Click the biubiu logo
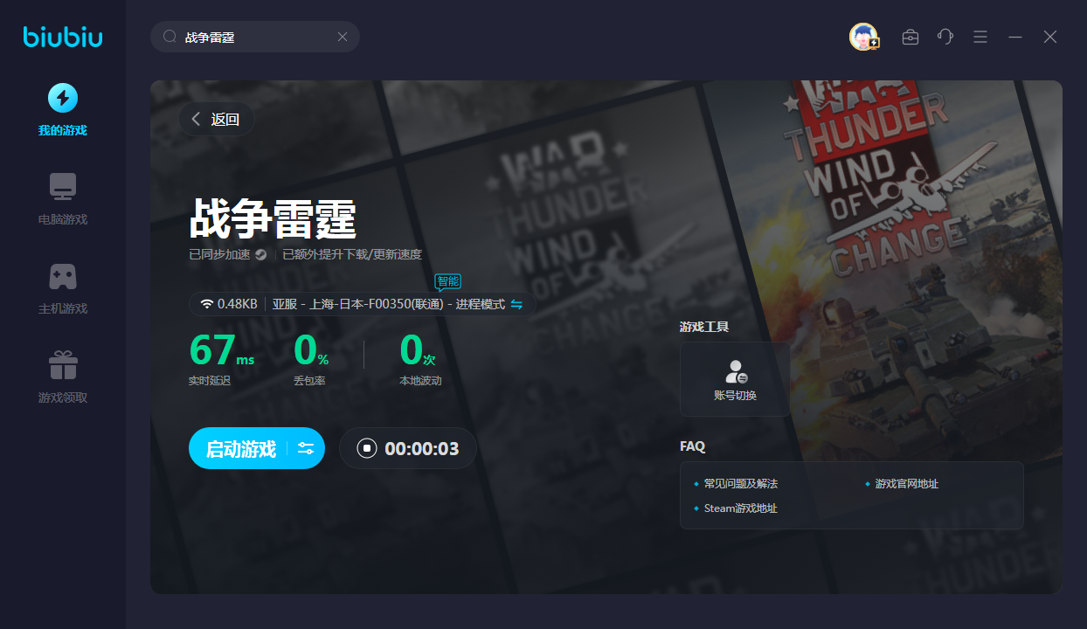 click(x=63, y=37)
